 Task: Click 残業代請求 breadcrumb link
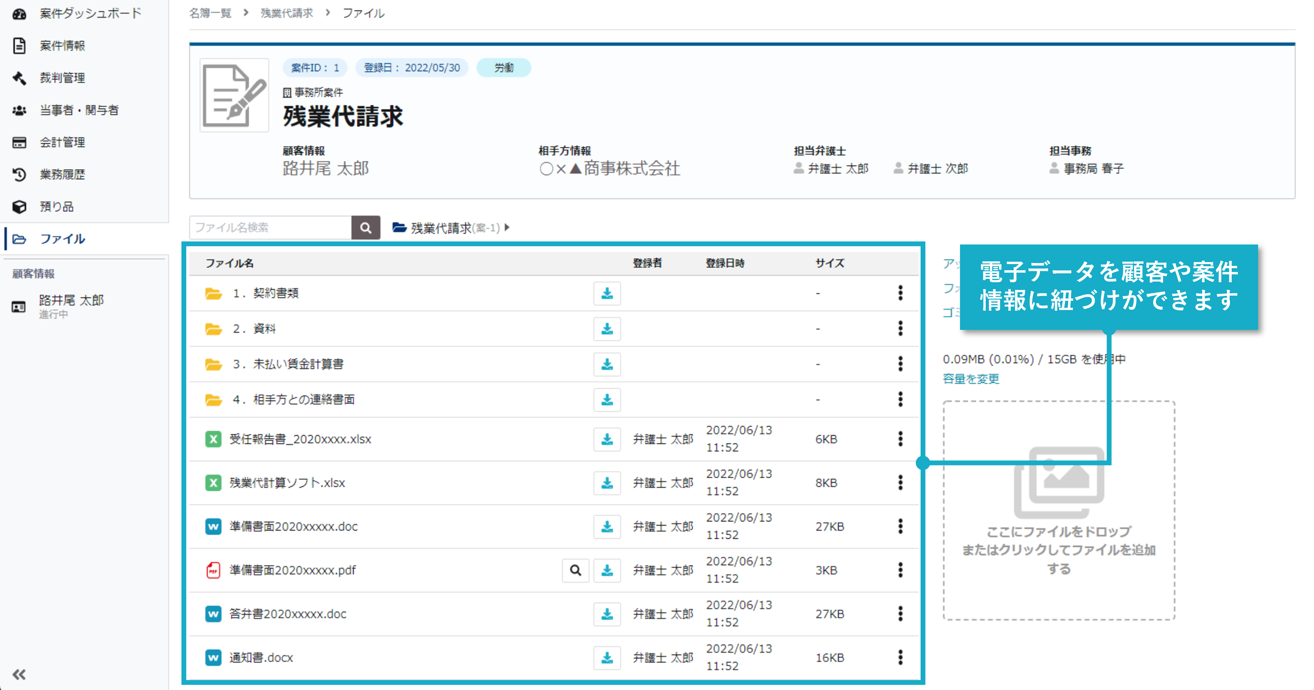point(287,13)
